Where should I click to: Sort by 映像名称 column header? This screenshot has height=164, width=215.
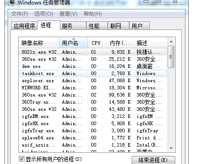pyautogui.click(x=39, y=43)
